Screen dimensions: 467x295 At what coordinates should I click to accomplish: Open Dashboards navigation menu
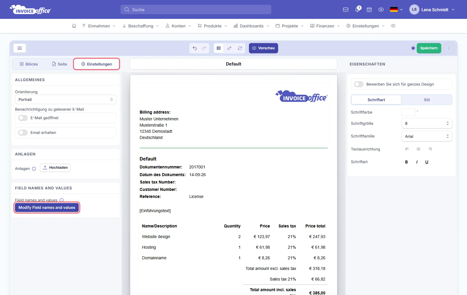click(x=251, y=26)
